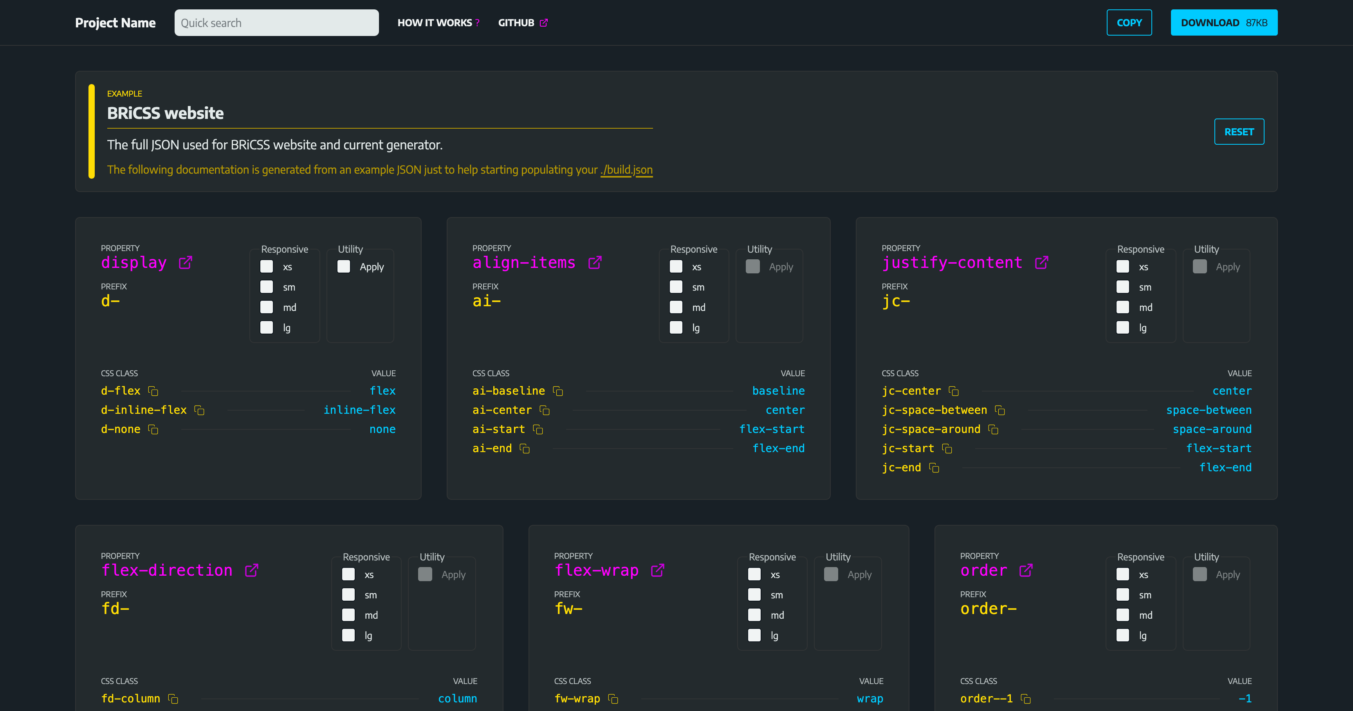
Task: Click the Project Name logo
Action: click(x=115, y=23)
